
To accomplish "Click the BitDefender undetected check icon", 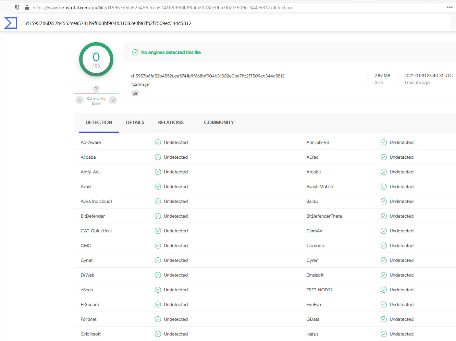I will (158, 216).
